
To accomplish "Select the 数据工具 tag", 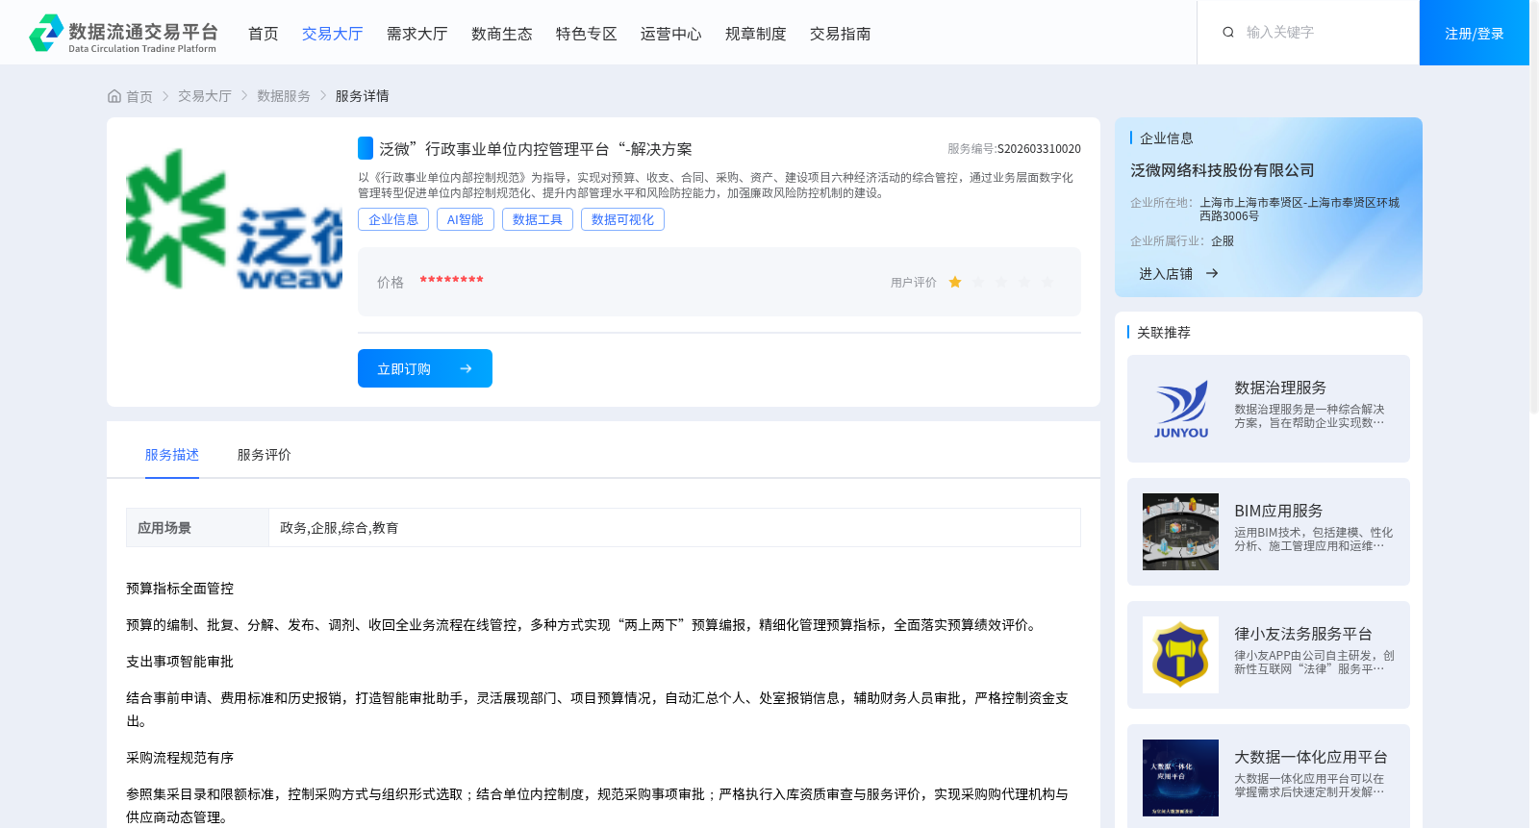I will [x=538, y=219].
